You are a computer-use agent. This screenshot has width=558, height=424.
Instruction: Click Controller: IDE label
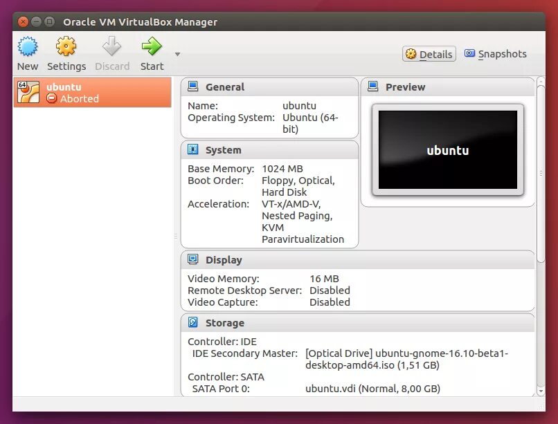pyautogui.click(x=222, y=342)
